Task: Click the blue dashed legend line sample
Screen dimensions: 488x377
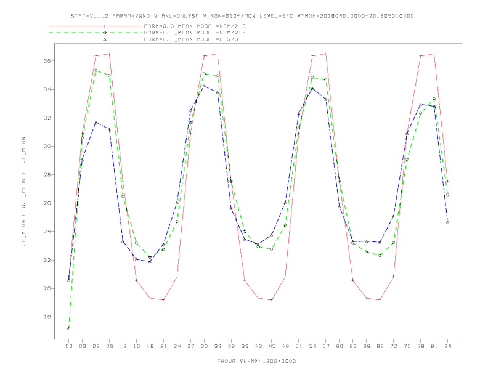Action: [x=96, y=39]
